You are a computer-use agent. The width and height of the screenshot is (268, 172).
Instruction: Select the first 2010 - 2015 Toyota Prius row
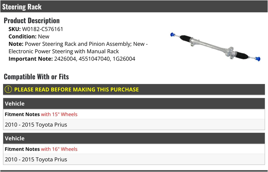point(134,124)
